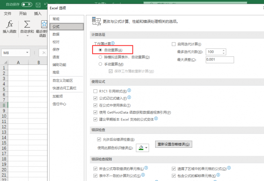The width and height of the screenshot is (264, 181).
Task: Select 常规 in options sidebar
Action: tap(67, 19)
